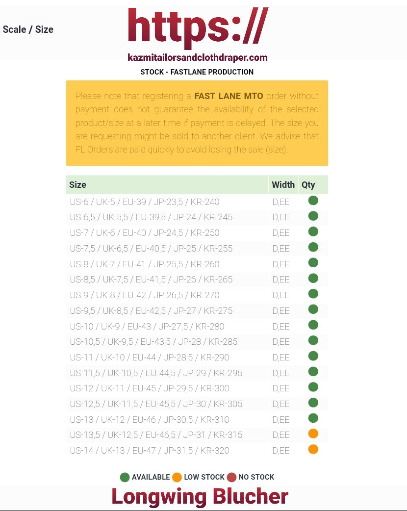
Task: Open kazmitailorsandclothdraper.com link
Action: point(197,58)
